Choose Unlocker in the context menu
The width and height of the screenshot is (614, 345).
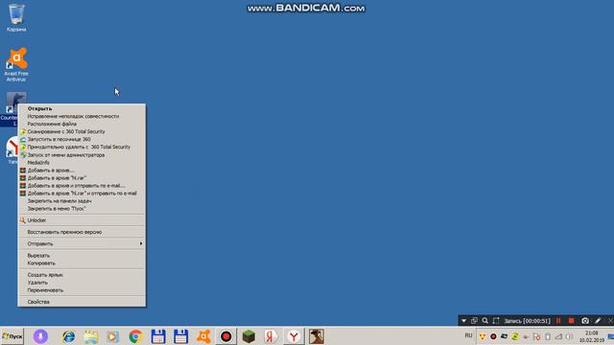[x=82, y=220]
